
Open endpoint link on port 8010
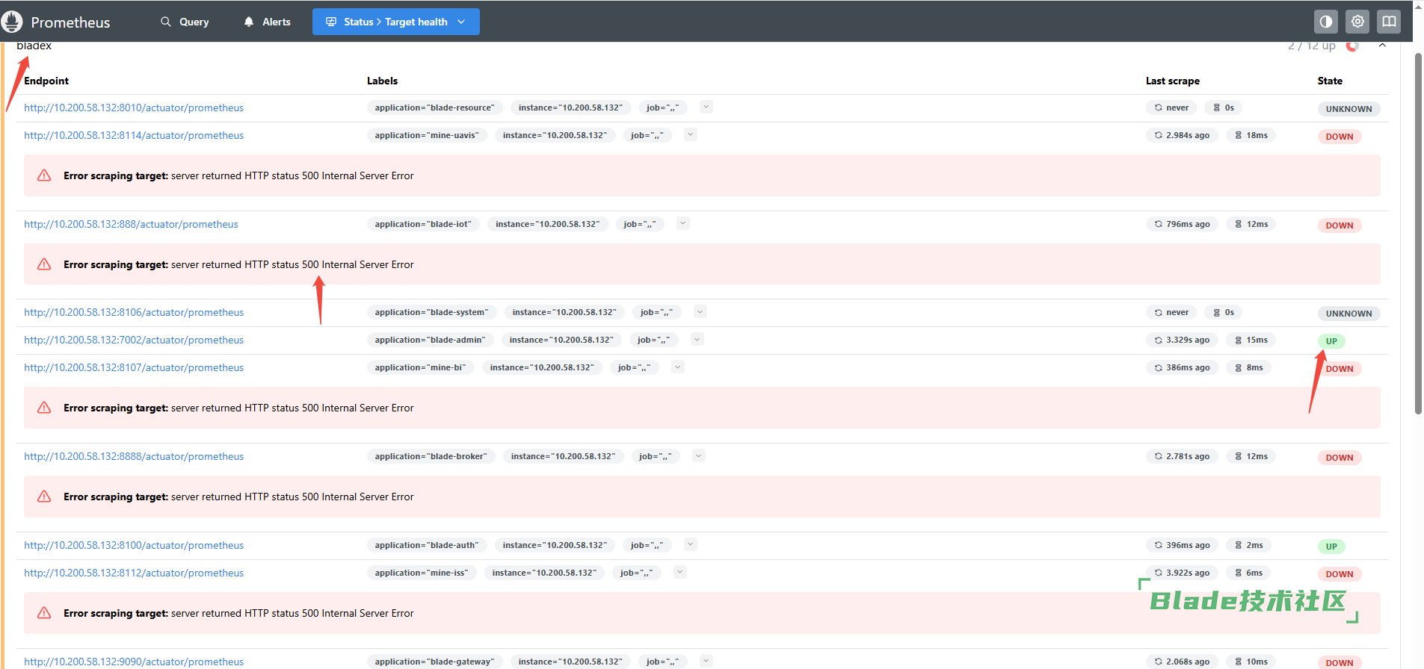pos(134,108)
